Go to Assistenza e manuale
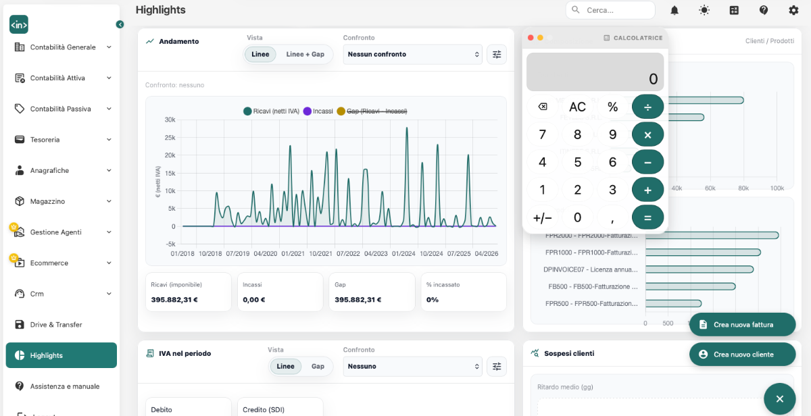811x416 pixels. tap(62, 386)
